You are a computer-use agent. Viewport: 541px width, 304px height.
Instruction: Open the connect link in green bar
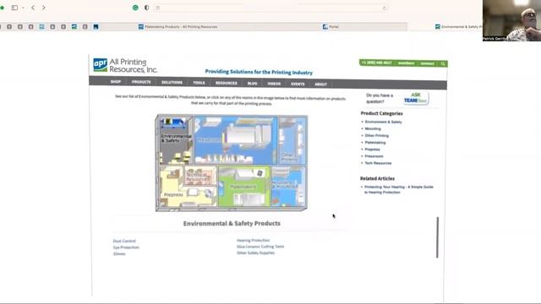[x=427, y=63]
